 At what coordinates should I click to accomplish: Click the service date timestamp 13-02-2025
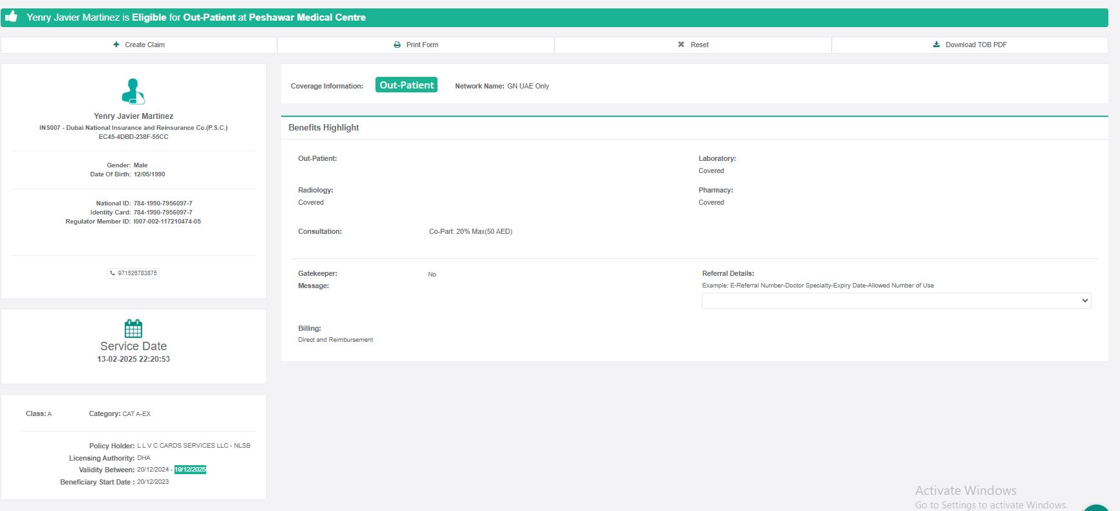(133, 359)
